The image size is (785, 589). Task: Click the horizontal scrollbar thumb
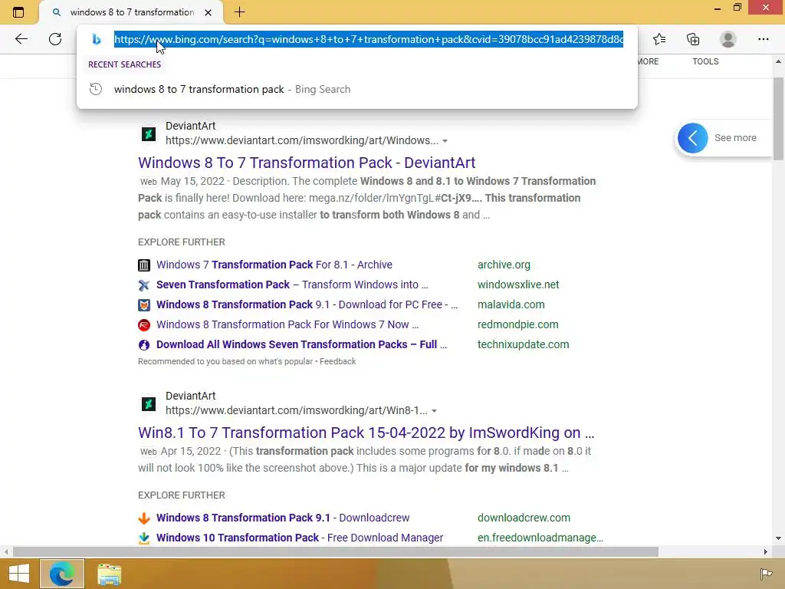pos(336,552)
